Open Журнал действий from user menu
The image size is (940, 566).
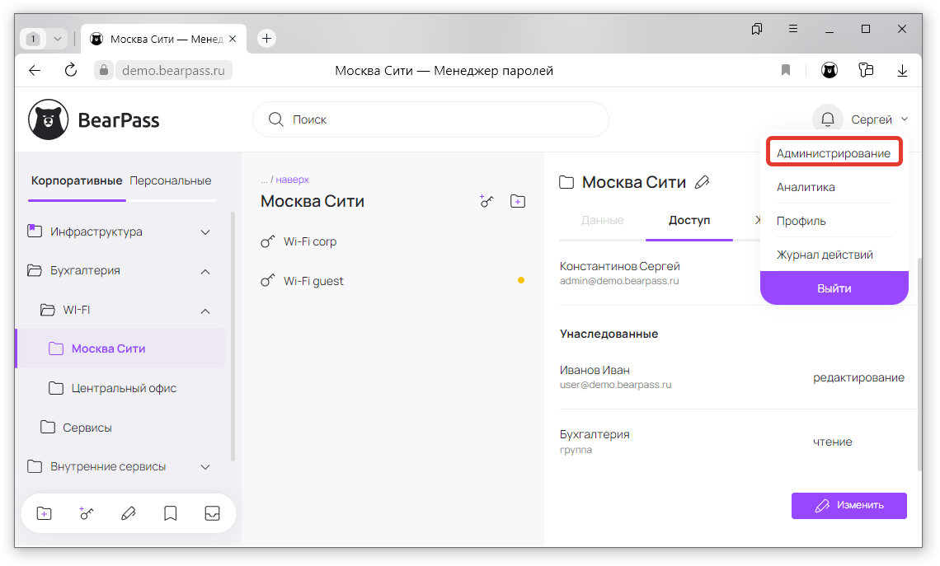click(x=825, y=255)
